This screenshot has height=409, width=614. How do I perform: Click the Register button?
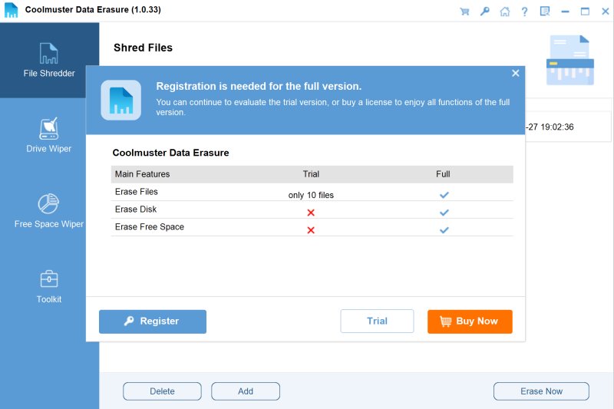(153, 322)
